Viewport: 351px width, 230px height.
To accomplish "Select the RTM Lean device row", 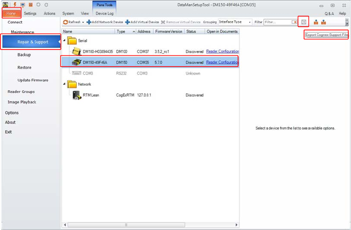I will point(150,95).
